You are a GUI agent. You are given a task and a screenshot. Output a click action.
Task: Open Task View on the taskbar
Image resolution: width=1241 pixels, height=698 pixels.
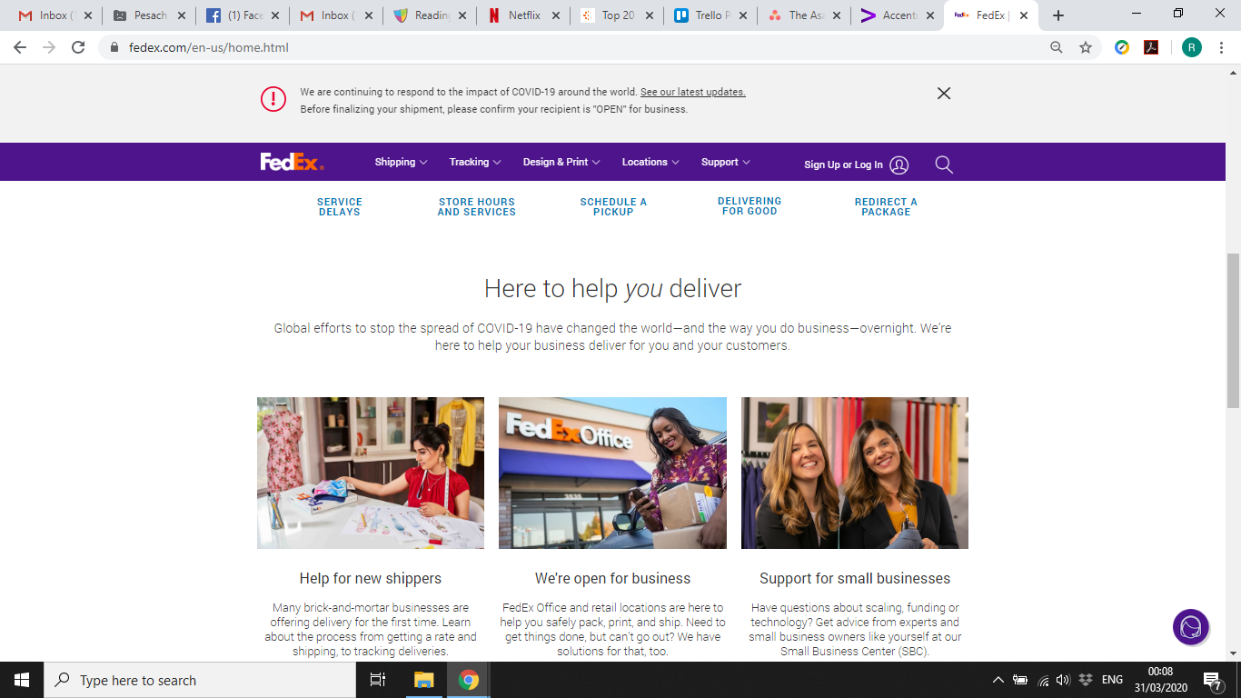378,680
